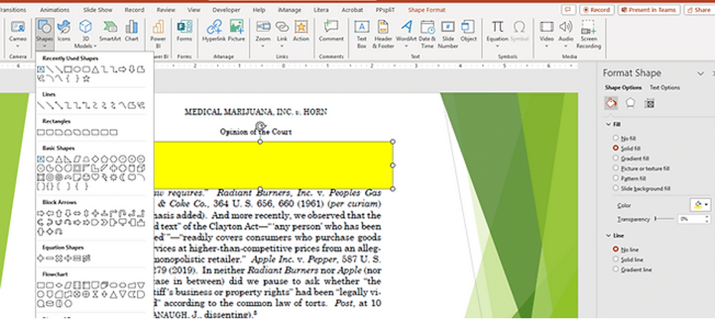The image size is (715, 319).
Task: Open the Text Options tab
Action: tap(664, 88)
